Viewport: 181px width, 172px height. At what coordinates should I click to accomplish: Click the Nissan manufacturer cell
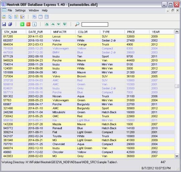pyautogui.click(x=57, y=96)
